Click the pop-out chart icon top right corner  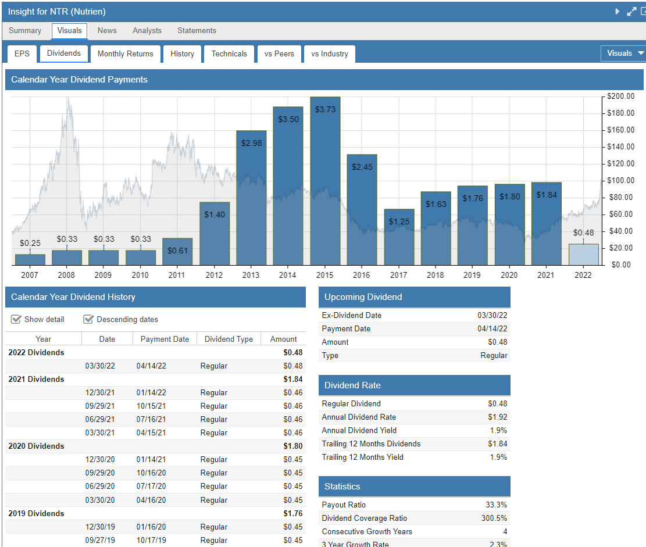[643, 11]
